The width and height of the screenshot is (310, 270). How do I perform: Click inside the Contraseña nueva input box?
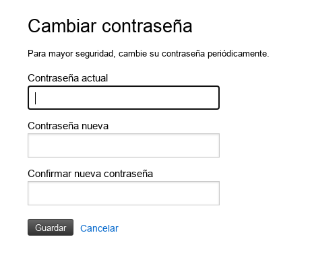(x=123, y=145)
